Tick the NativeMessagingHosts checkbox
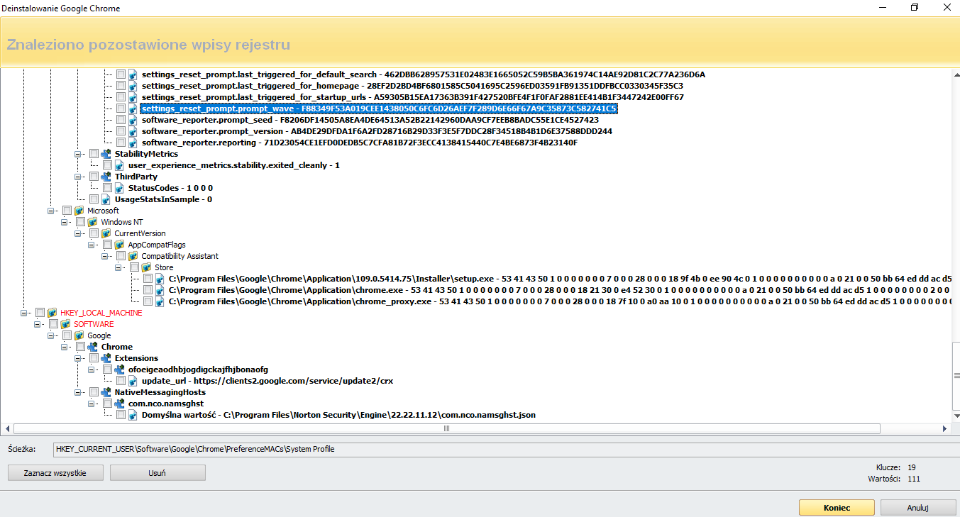The width and height of the screenshot is (960, 517). click(x=94, y=392)
